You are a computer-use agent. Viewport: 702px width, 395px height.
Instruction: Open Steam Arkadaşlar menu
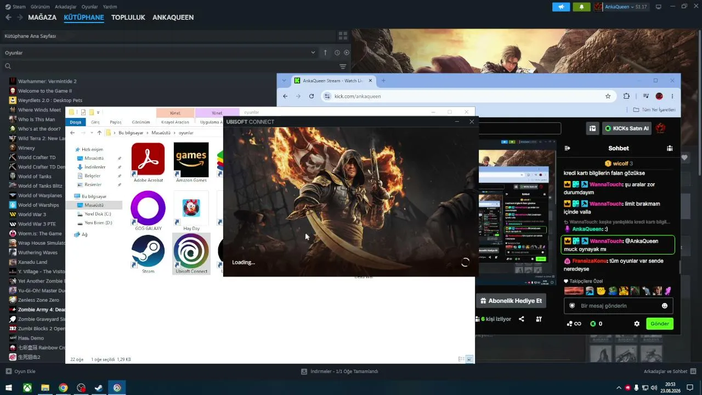65,7
